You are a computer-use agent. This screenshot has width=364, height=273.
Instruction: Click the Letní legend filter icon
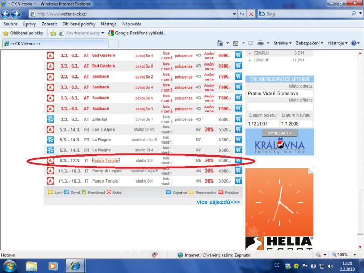click(50, 192)
